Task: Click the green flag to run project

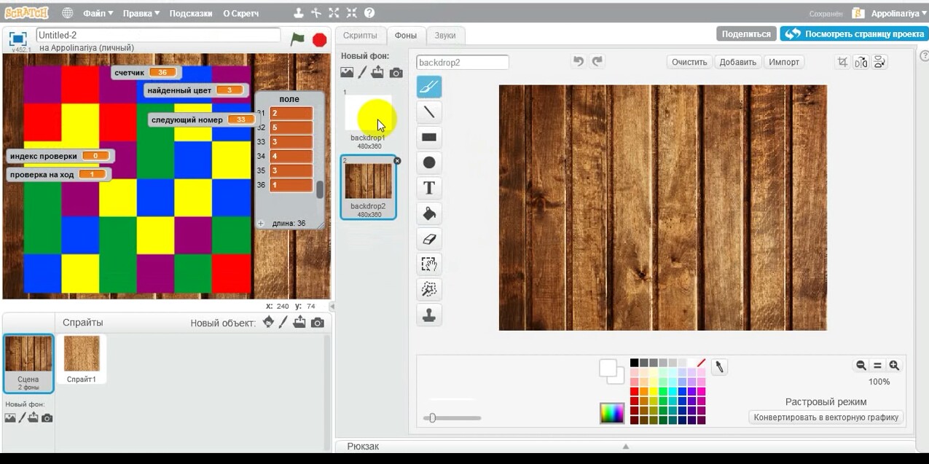Action: (x=297, y=39)
